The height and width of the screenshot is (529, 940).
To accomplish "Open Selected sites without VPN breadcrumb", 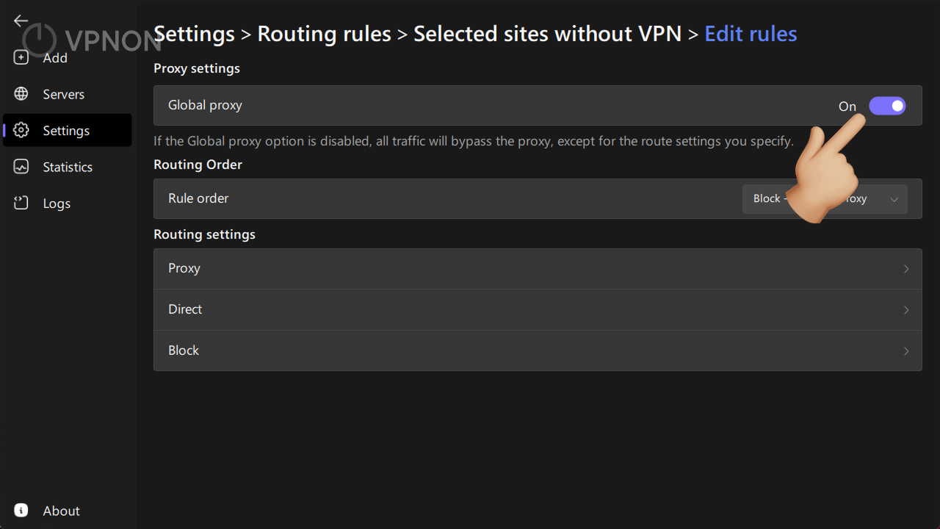I will coord(548,34).
